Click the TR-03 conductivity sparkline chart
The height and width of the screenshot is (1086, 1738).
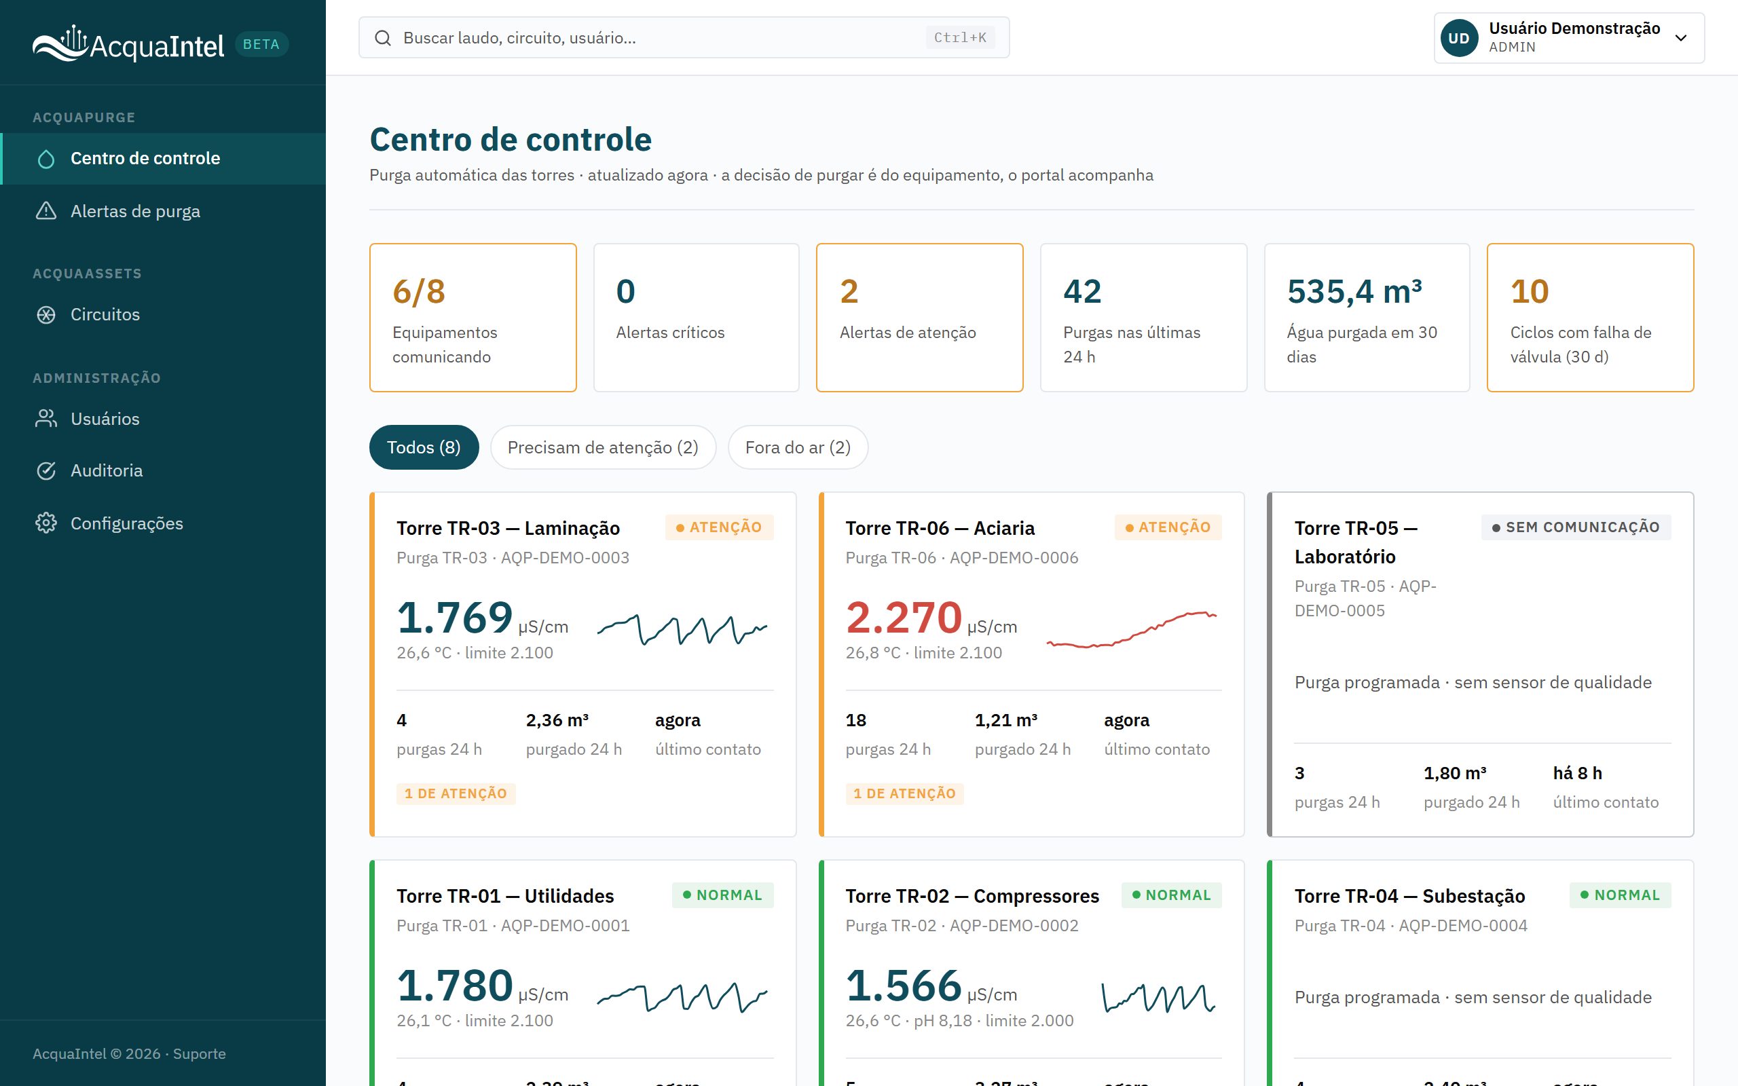[682, 629]
